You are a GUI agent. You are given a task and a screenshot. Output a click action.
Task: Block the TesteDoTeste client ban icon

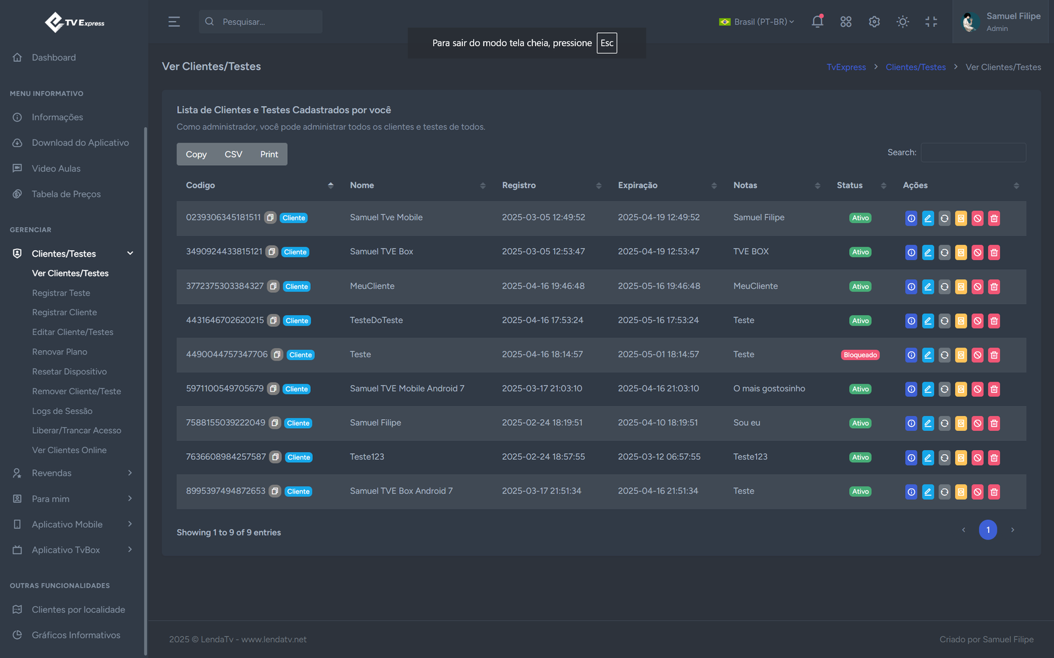pyautogui.click(x=978, y=321)
